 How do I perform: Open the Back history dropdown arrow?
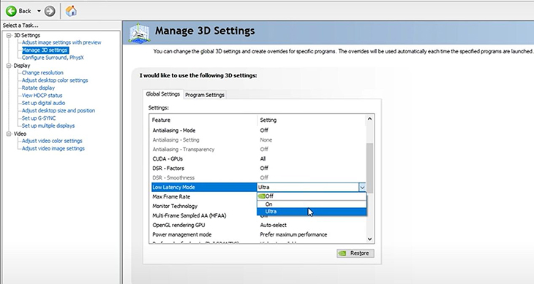(39, 11)
